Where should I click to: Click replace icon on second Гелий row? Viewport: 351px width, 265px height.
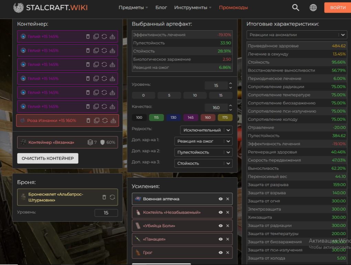point(104,51)
